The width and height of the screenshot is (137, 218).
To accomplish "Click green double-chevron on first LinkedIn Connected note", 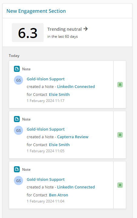I will [x=120, y=85].
